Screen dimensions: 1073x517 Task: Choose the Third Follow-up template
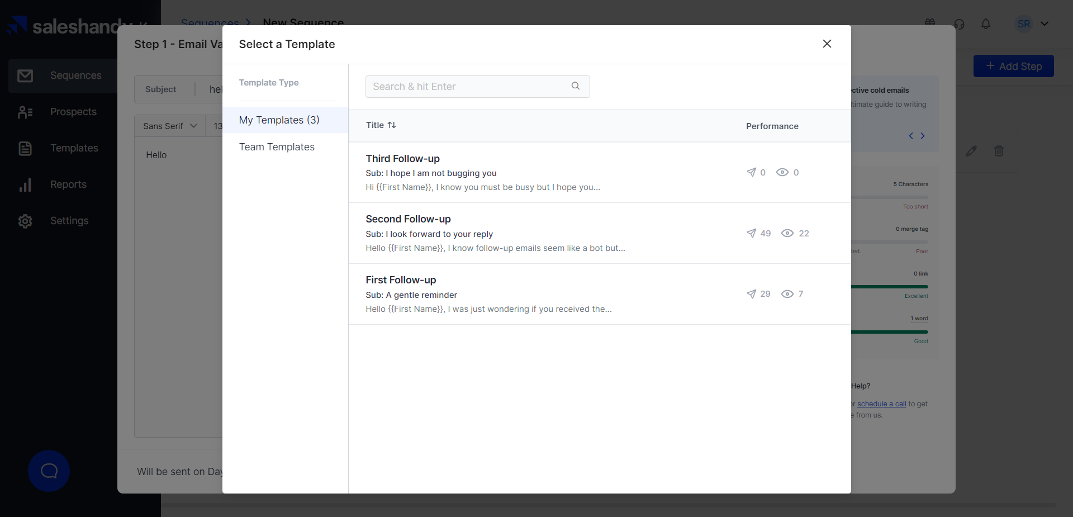(402, 159)
